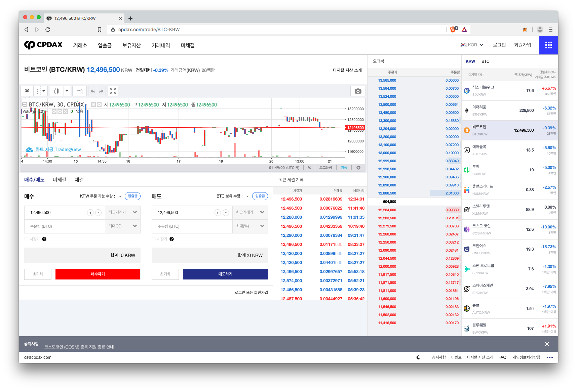
Task: Take a chart snapshot with camera icon
Action: [358, 91]
